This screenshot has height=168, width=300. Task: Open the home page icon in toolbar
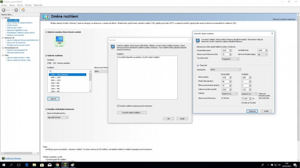tap(23, 10)
